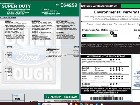Click the Greenhouse Gas Rating label
140x105 pixels.
(95, 30)
